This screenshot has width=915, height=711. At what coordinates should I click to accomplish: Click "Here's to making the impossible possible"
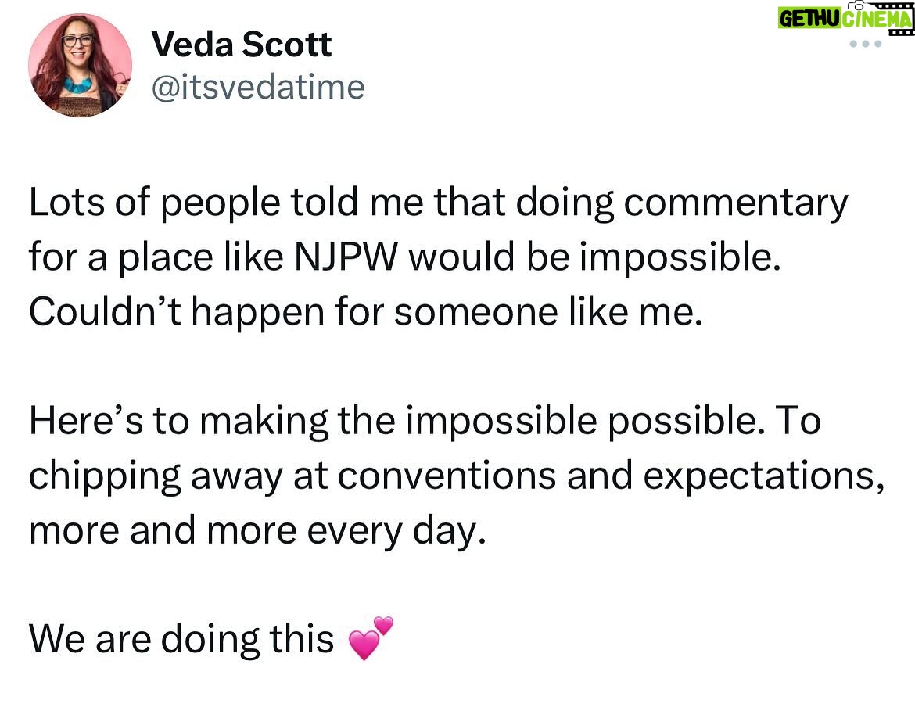pyautogui.click(x=394, y=421)
